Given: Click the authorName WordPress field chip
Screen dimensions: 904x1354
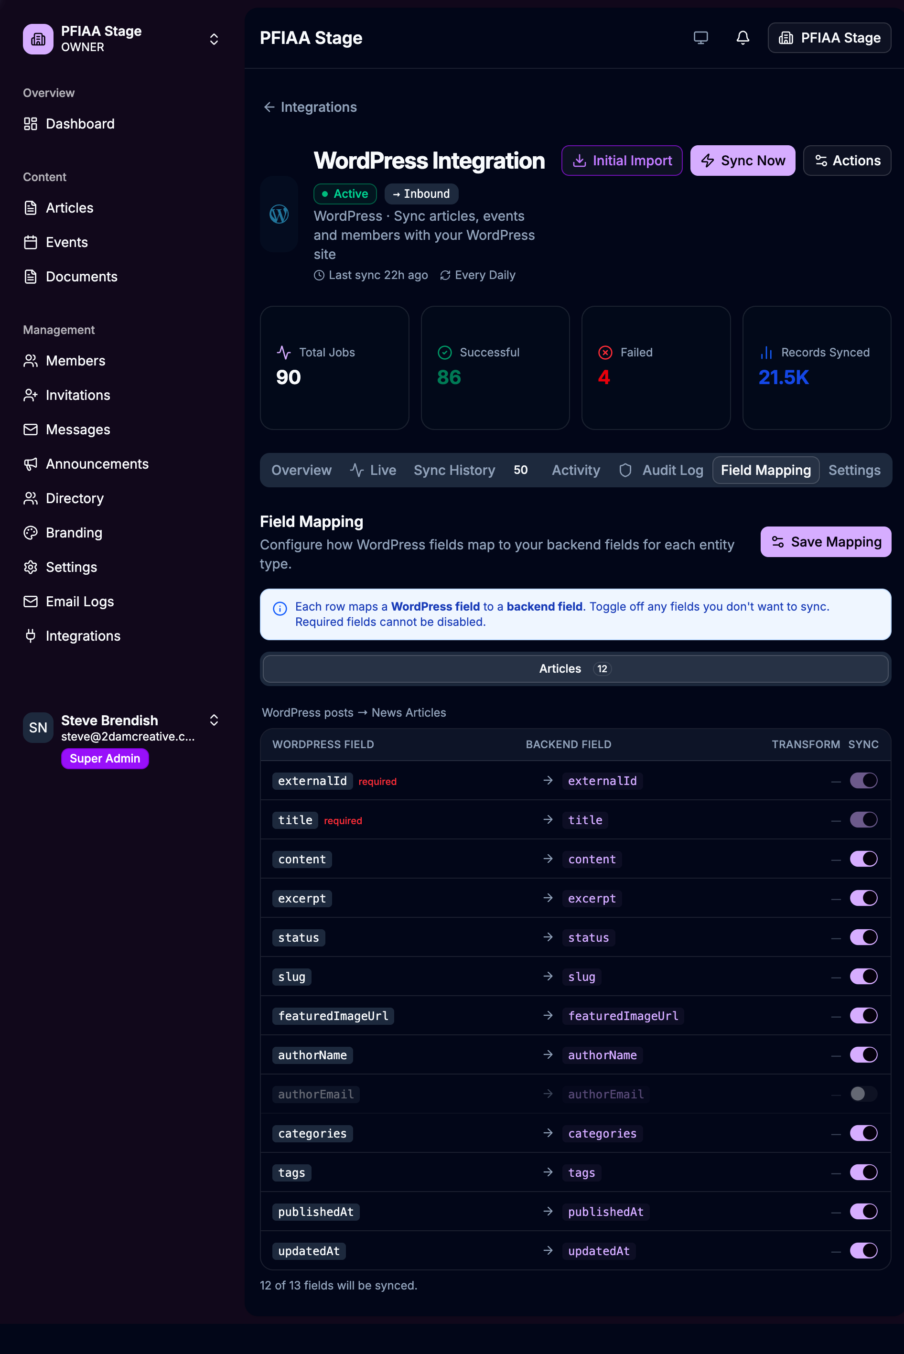Looking at the screenshot, I should [x=312, y=1055].
